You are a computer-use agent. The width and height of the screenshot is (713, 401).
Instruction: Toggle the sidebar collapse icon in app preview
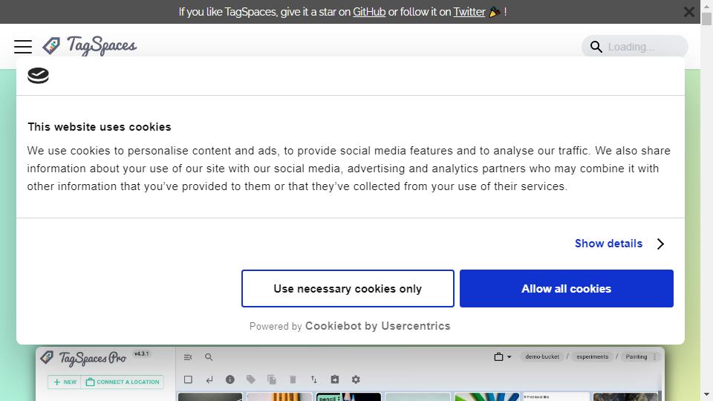[x=188, y=357]
